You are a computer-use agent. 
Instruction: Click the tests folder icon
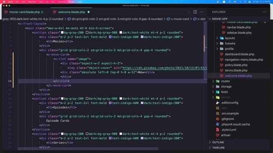pos(218,92)
